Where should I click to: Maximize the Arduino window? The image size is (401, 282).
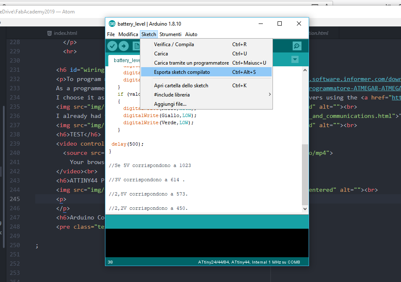coord(280,23)
